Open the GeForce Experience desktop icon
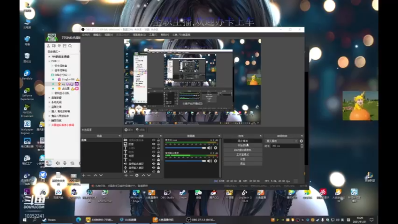Screen dimensions: 398x224 (27, 94)
